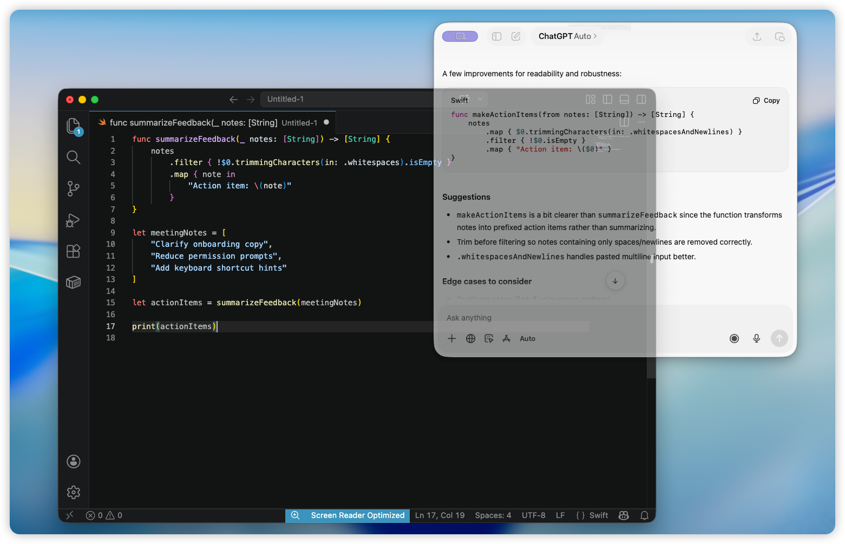845x544 pixels.
Task: Click the Swift label on the code block
Action: tap(459, 101)
